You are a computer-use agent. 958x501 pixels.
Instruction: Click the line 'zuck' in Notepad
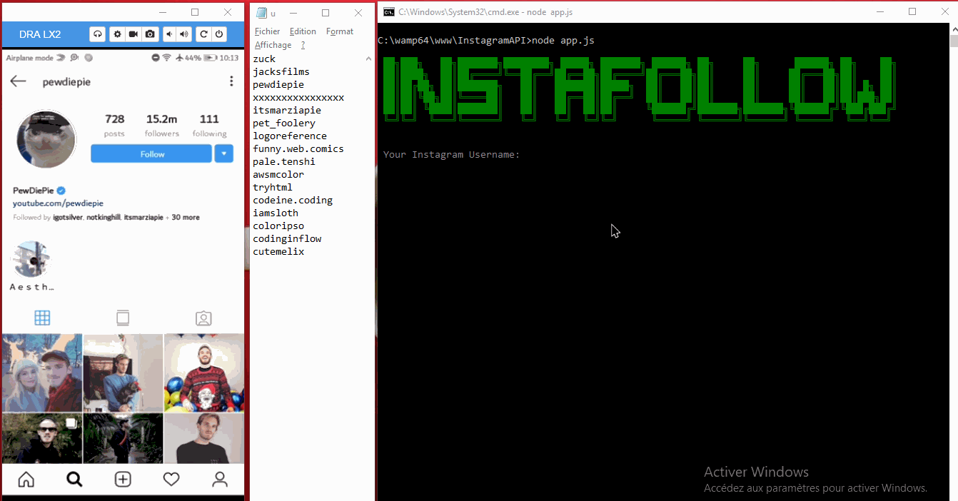[x=264, y=59]
